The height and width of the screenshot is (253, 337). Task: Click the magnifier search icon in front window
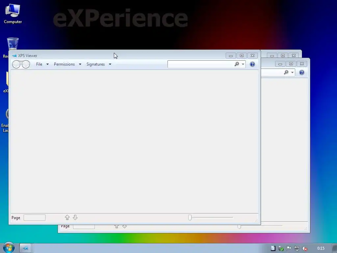point(237,64)
